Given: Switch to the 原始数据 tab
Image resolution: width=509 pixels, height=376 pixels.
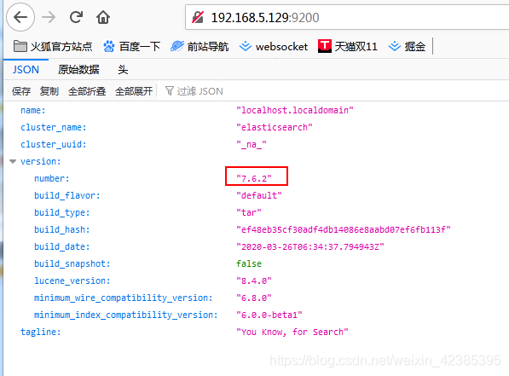Looking at the screenshot, I should pos(78,69).
